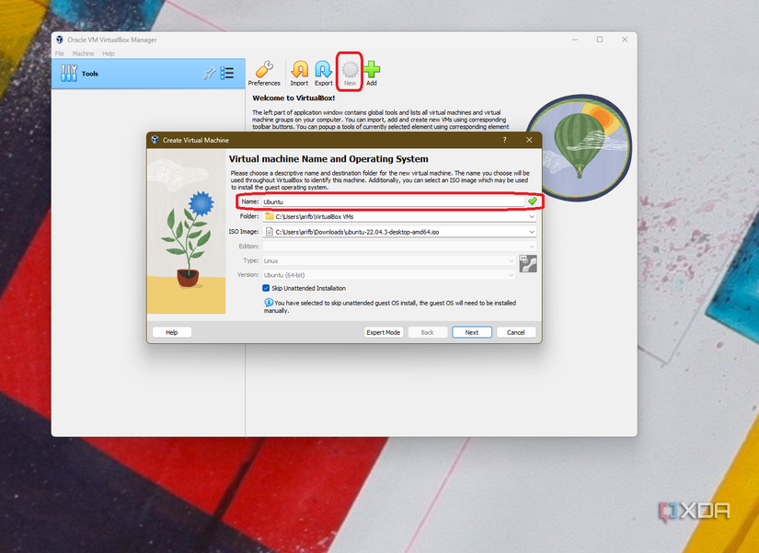
Task: Maximize the VirtualBox Manager window
Action: coord(599,40)
